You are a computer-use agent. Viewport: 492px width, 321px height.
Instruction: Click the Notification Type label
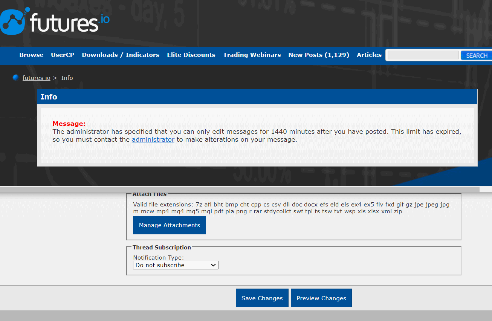158,258
